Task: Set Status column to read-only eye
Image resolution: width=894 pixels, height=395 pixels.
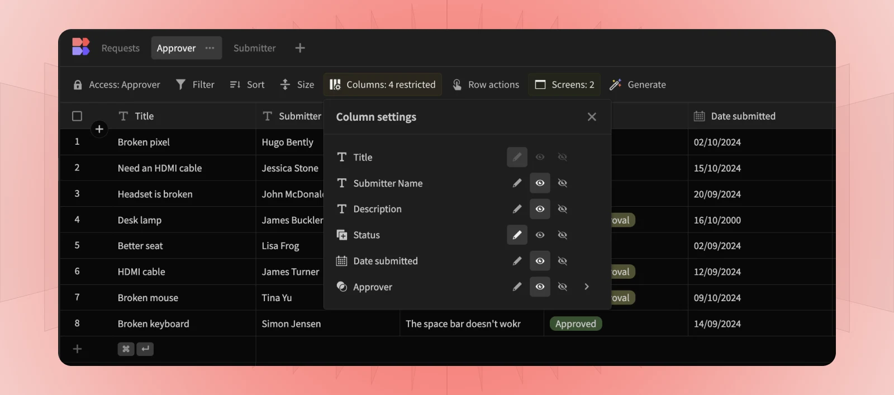Action: point(540,235)
